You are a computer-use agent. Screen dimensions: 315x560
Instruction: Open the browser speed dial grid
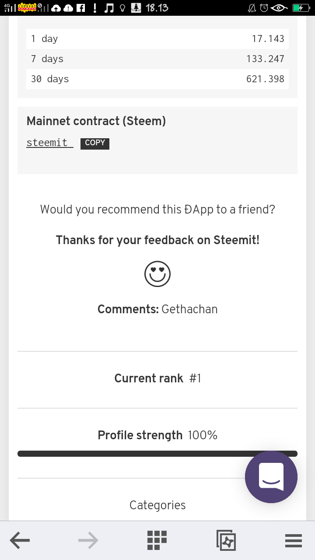[157, 541]
